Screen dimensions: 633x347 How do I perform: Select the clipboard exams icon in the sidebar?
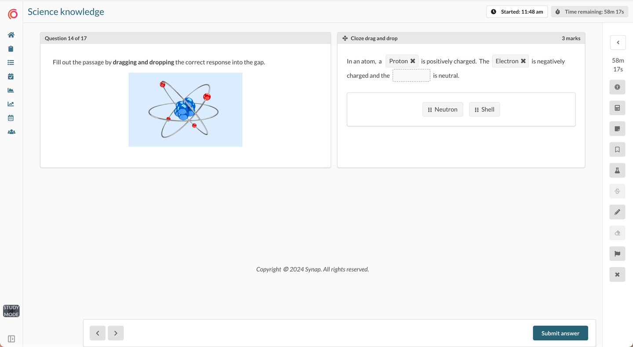(11, 48)
